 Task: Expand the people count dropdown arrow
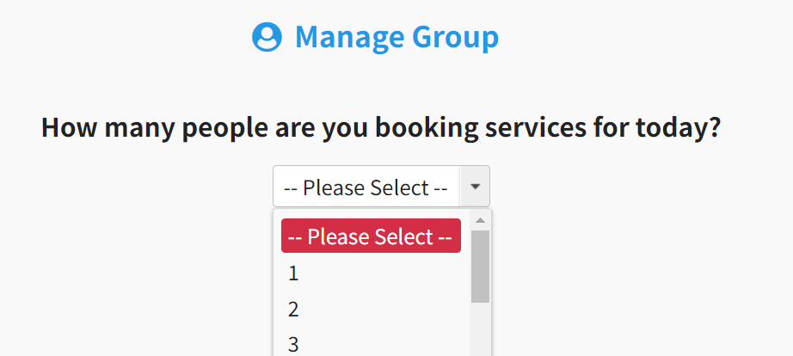[476, 187]
